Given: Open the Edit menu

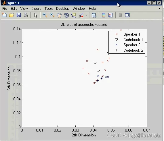Looking at the screenshot, I should 14,8.
